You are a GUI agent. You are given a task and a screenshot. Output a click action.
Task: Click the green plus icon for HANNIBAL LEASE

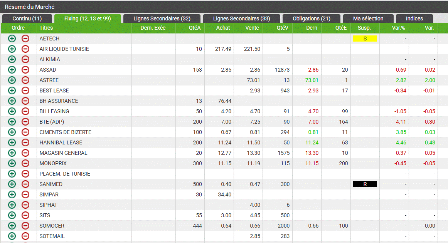coord(12,142)
